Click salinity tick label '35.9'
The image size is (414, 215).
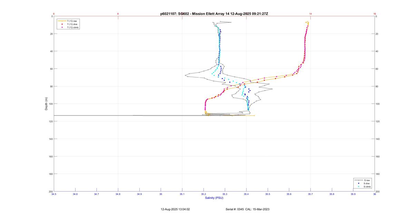[353, 194]
